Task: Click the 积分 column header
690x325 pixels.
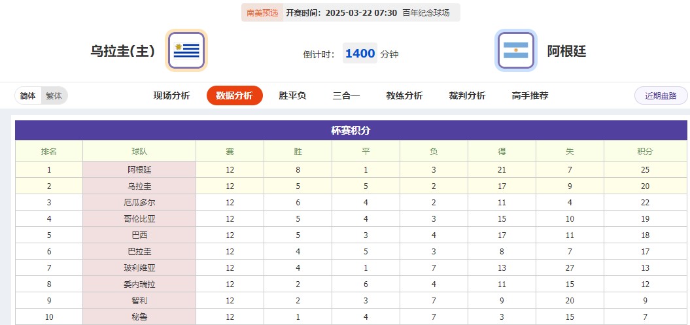Action: tap(645, 151)
